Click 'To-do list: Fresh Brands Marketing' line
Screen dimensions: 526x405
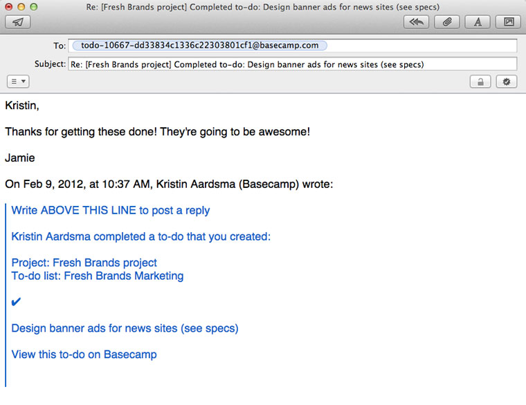(x=98, y=276)
